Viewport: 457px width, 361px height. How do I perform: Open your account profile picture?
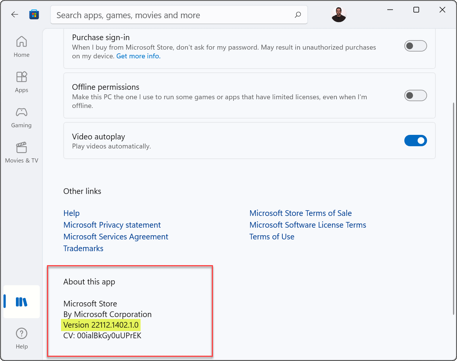click(x=338, y=14)
